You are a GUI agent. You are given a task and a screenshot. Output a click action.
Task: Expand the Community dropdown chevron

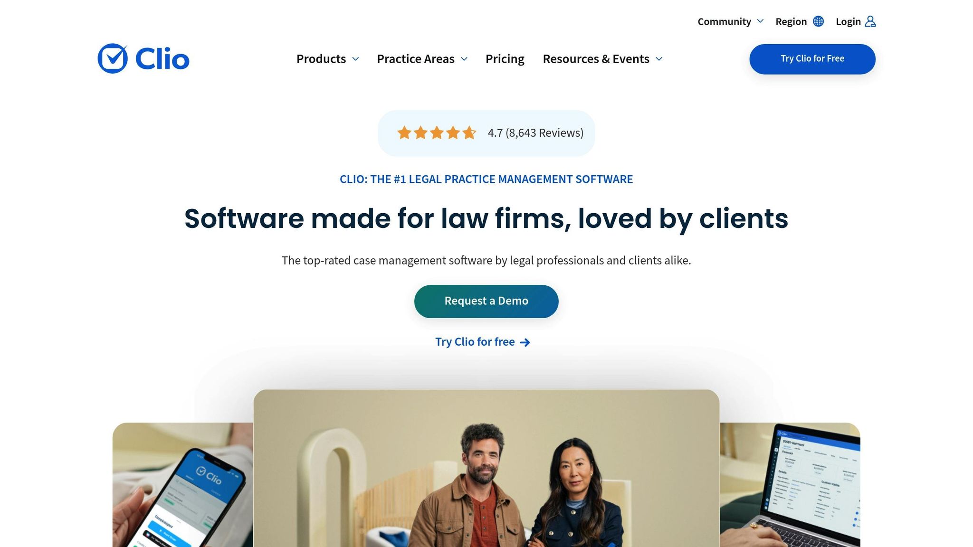tap(760, 21)
